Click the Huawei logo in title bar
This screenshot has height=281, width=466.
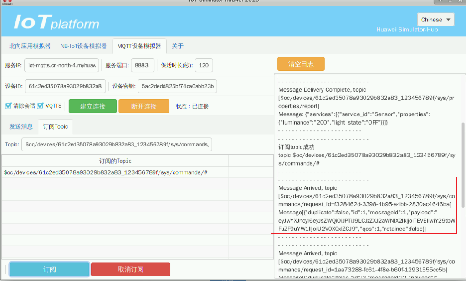click(x=7, y=2)
